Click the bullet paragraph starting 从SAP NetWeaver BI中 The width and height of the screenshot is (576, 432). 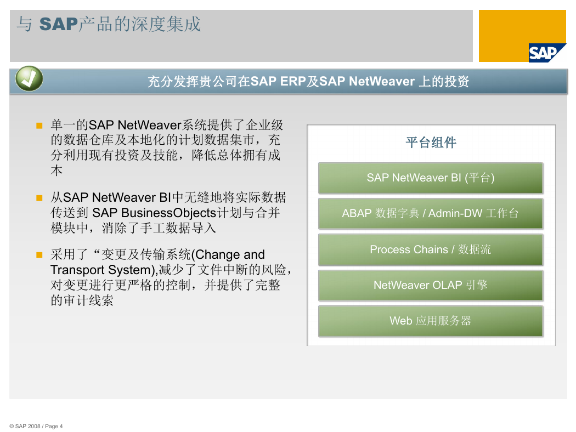[168, 213]
